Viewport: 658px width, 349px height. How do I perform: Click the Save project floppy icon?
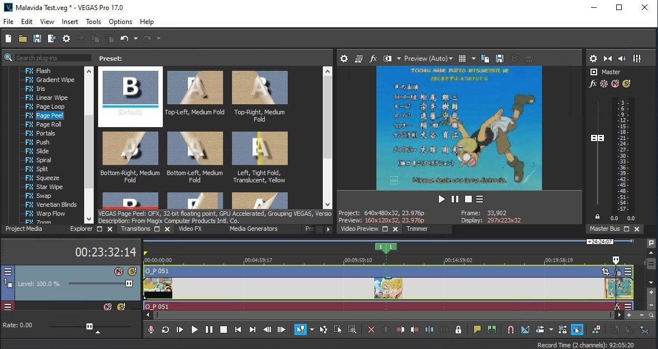37,38
